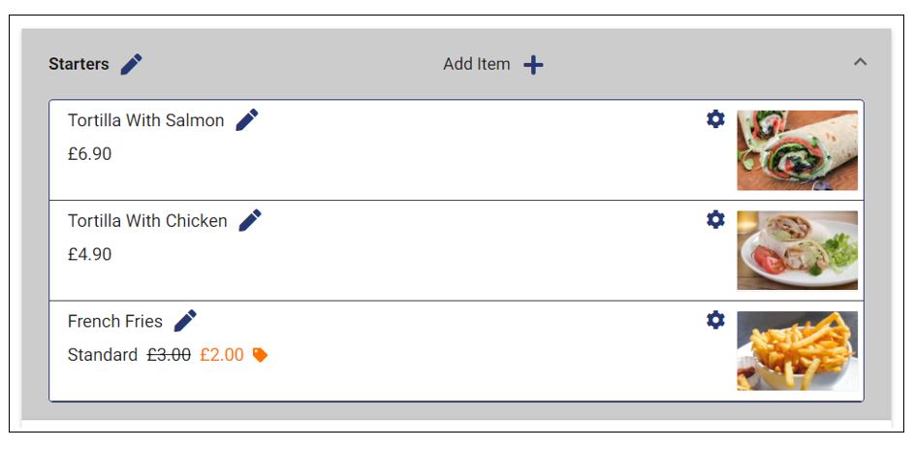The width and height of the screenshot is (914, 449).
Task: Click the French Fries item name
Action: pos(114,321)
